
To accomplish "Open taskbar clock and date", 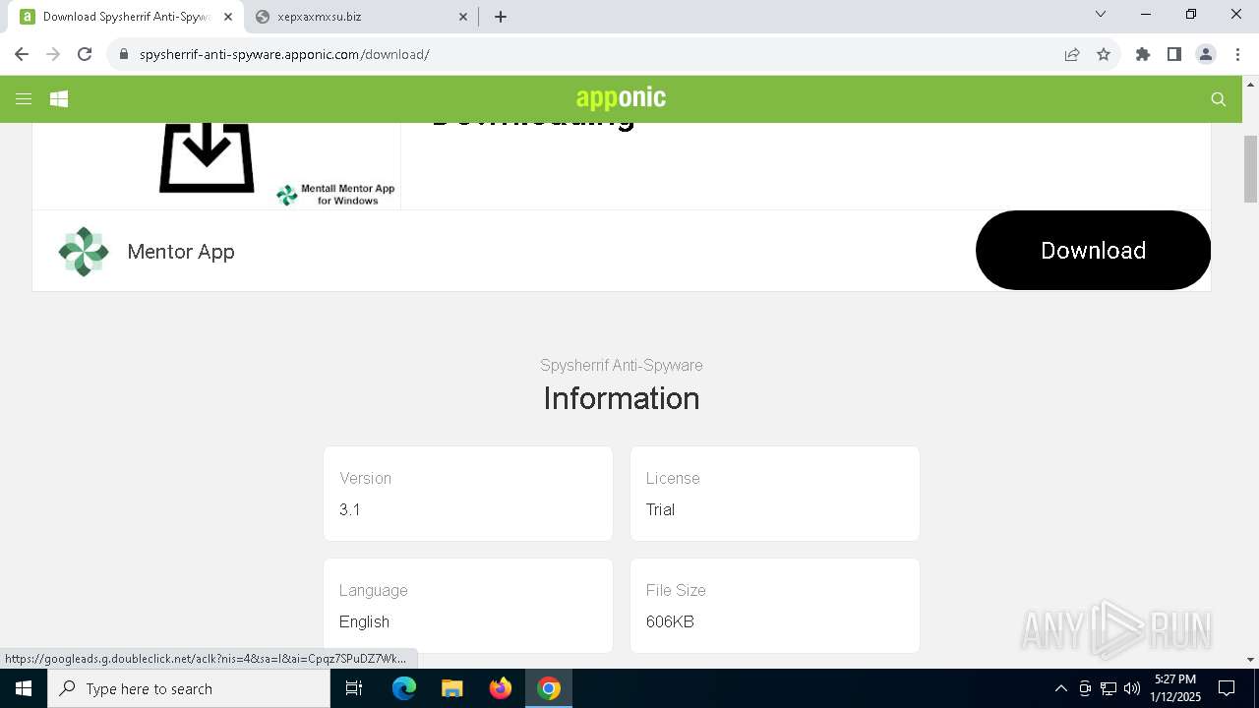I will click(1175, 688).
